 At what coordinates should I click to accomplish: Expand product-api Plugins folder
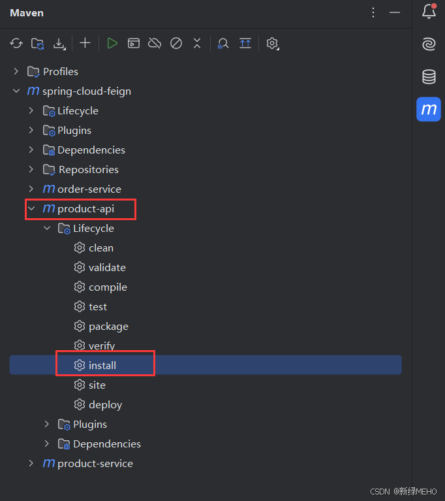pyautogui.click(x=46, y=424)
